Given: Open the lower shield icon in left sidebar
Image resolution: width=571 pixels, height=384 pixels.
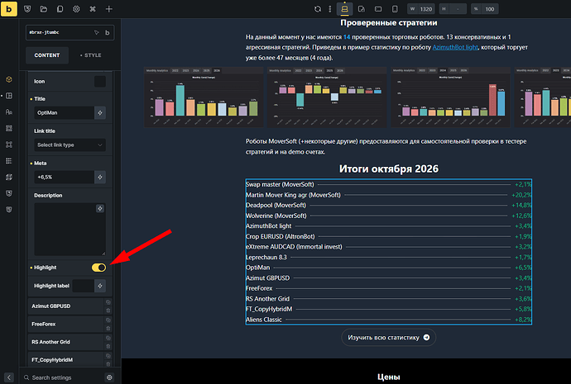Looking at the screenshot, I should pos(9,210).
